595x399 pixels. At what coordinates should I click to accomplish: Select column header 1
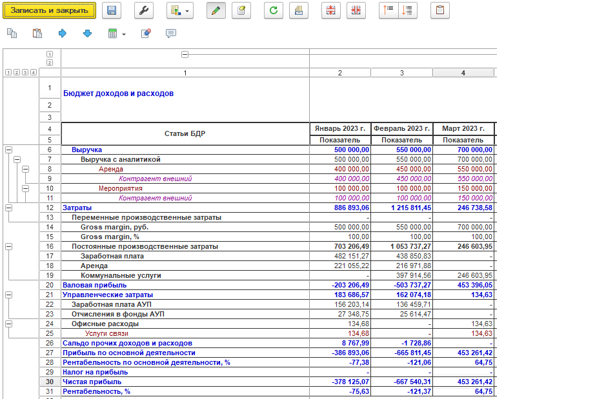[185, 73]
